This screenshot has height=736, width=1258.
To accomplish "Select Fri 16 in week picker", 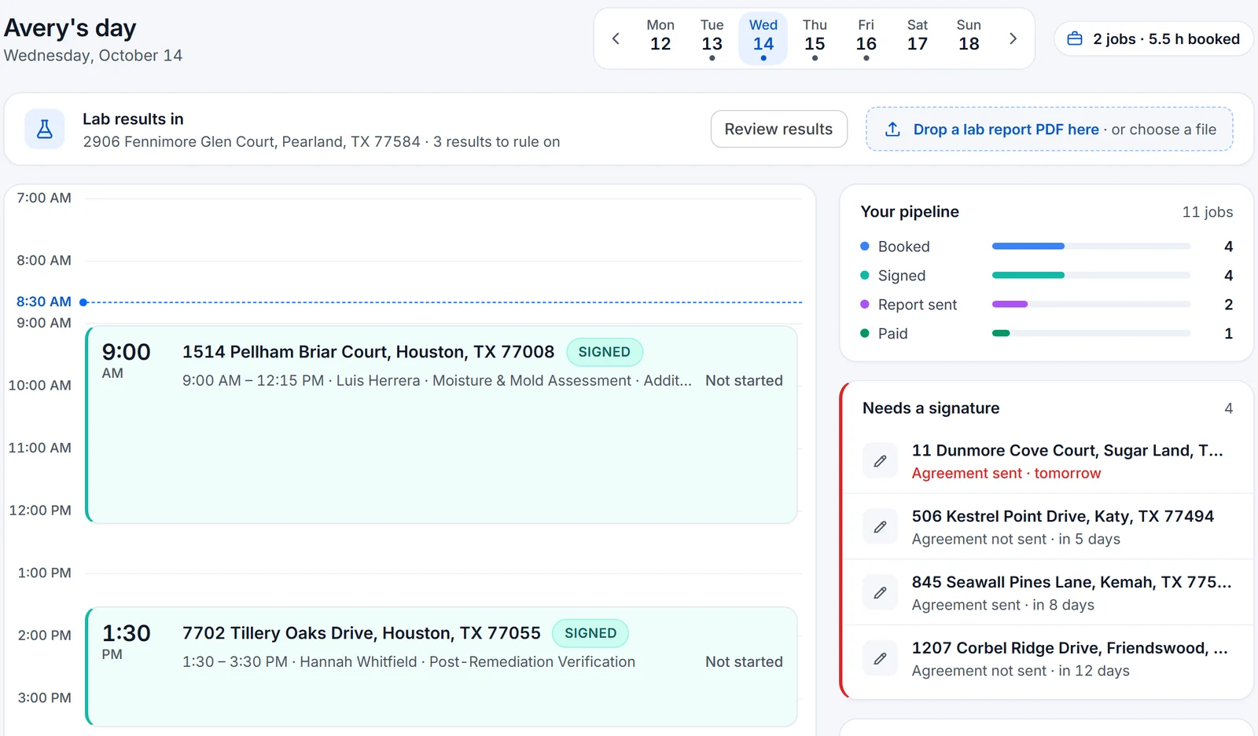I will click(866, 38).
